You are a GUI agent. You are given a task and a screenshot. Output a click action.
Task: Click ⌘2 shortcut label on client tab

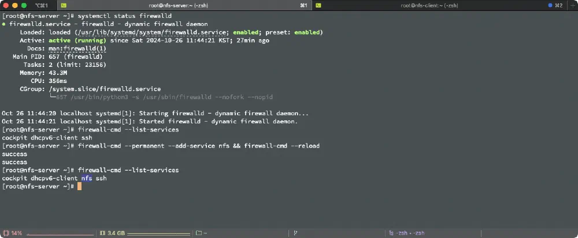point(559,6)
